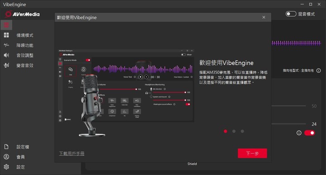Select the first red page indicator dot
The width and height of the screenshot is (326, 175).
(225, 131)
